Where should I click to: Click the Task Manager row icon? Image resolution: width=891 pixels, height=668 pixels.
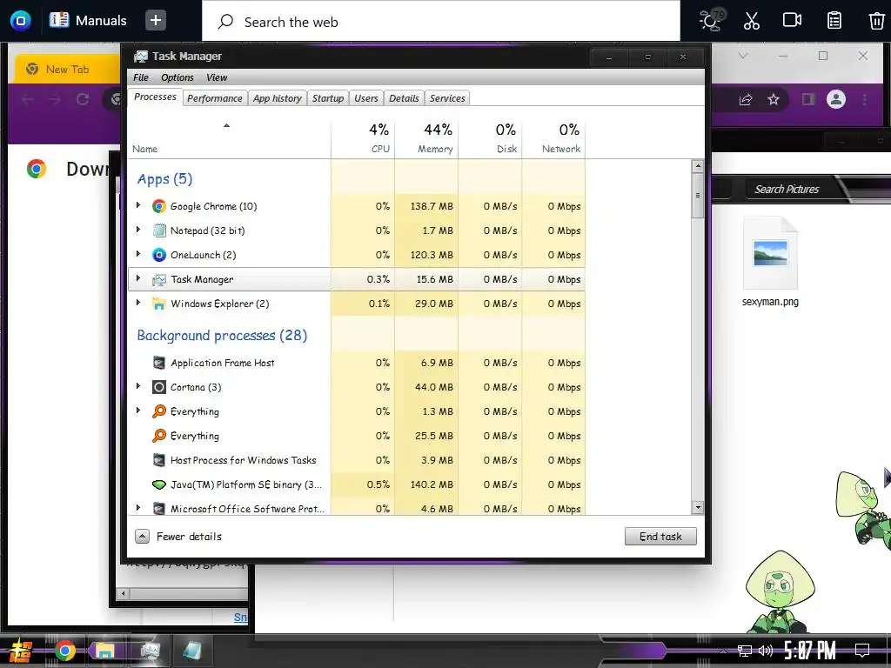(x=159, y=279)
